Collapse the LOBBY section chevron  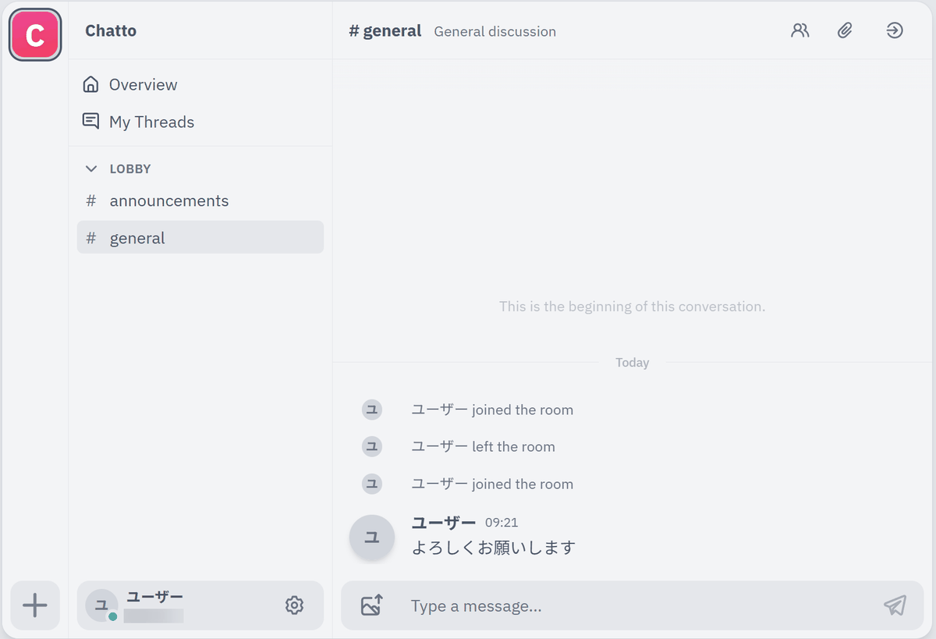pyautogui.click(x=91, y=169)
